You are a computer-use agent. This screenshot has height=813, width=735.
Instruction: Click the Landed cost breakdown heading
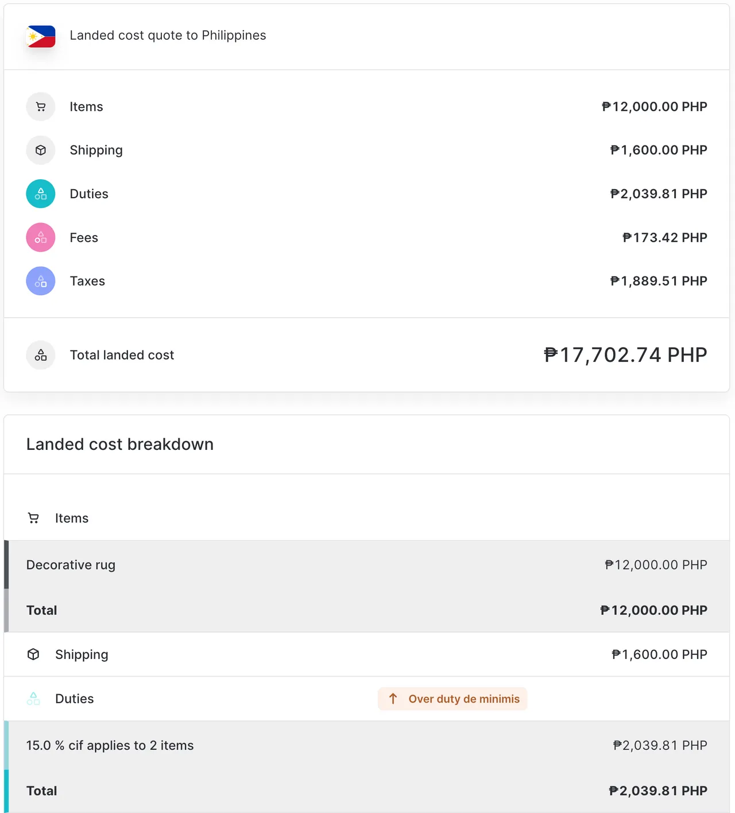[x=120, y=444]
